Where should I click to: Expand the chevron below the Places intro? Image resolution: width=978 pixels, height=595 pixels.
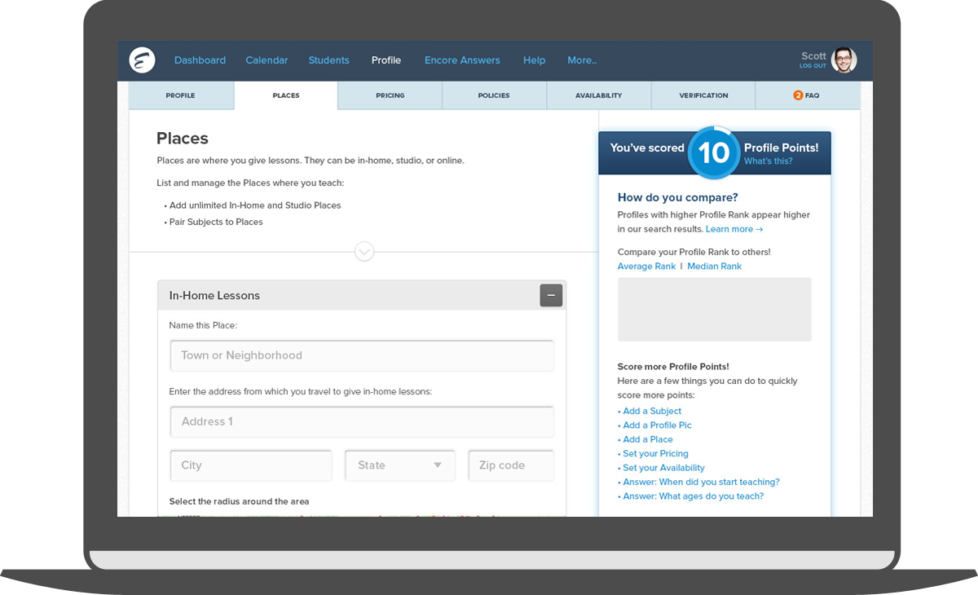[x=364, y=252]
